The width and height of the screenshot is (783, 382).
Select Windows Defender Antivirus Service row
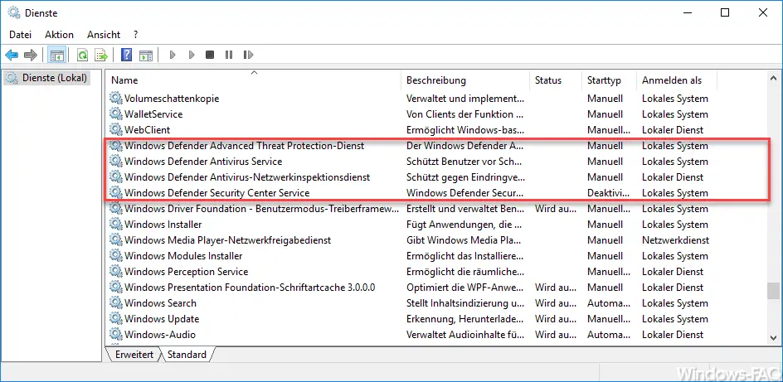pos(411,162)
